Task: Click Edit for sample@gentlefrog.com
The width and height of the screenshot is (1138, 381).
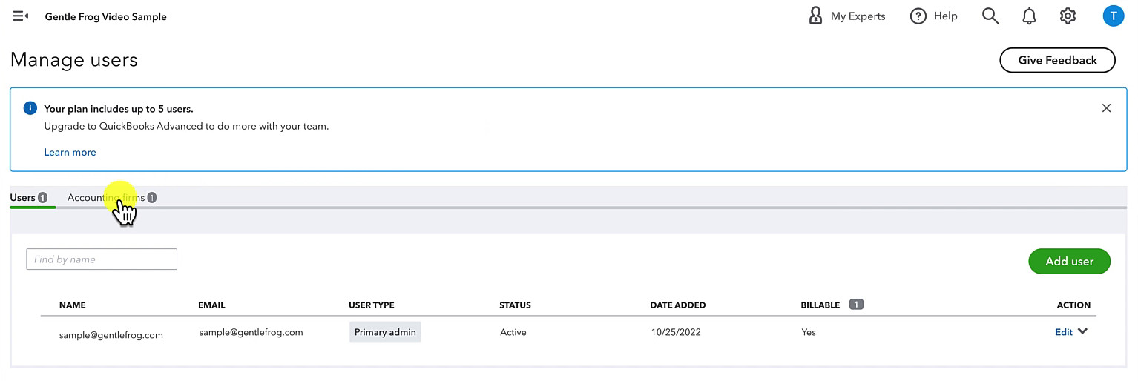Action: pos(1063,332)
